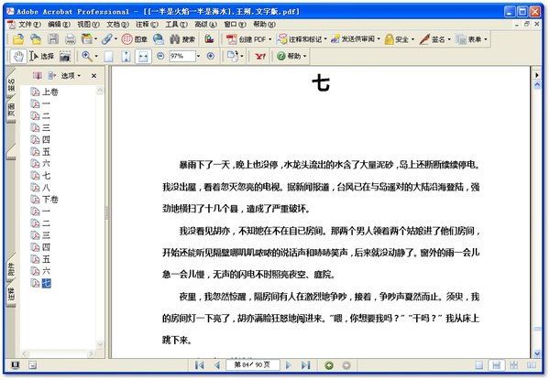
Task: Go to the previous page
Action: point(217,365)
